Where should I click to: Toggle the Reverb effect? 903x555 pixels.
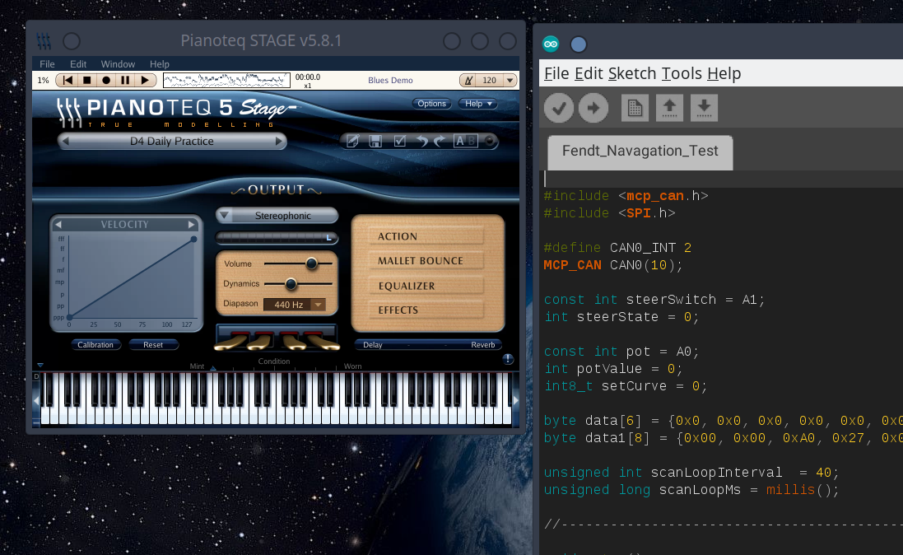[x=482, y=345]
